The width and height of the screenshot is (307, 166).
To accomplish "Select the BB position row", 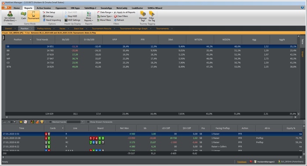I will click(x=151, y=51).
